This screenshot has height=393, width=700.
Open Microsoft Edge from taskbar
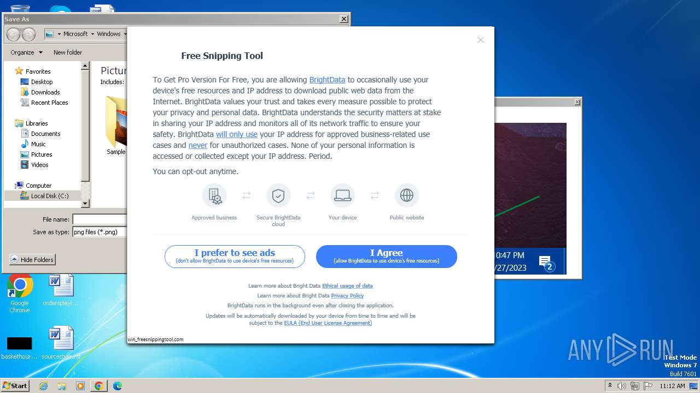click(118, 386)
